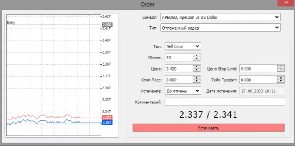Open the Отложенный ордер type dropdown
Image resolution: width=295 pixels, height=146 pixels.
(220, 28)
